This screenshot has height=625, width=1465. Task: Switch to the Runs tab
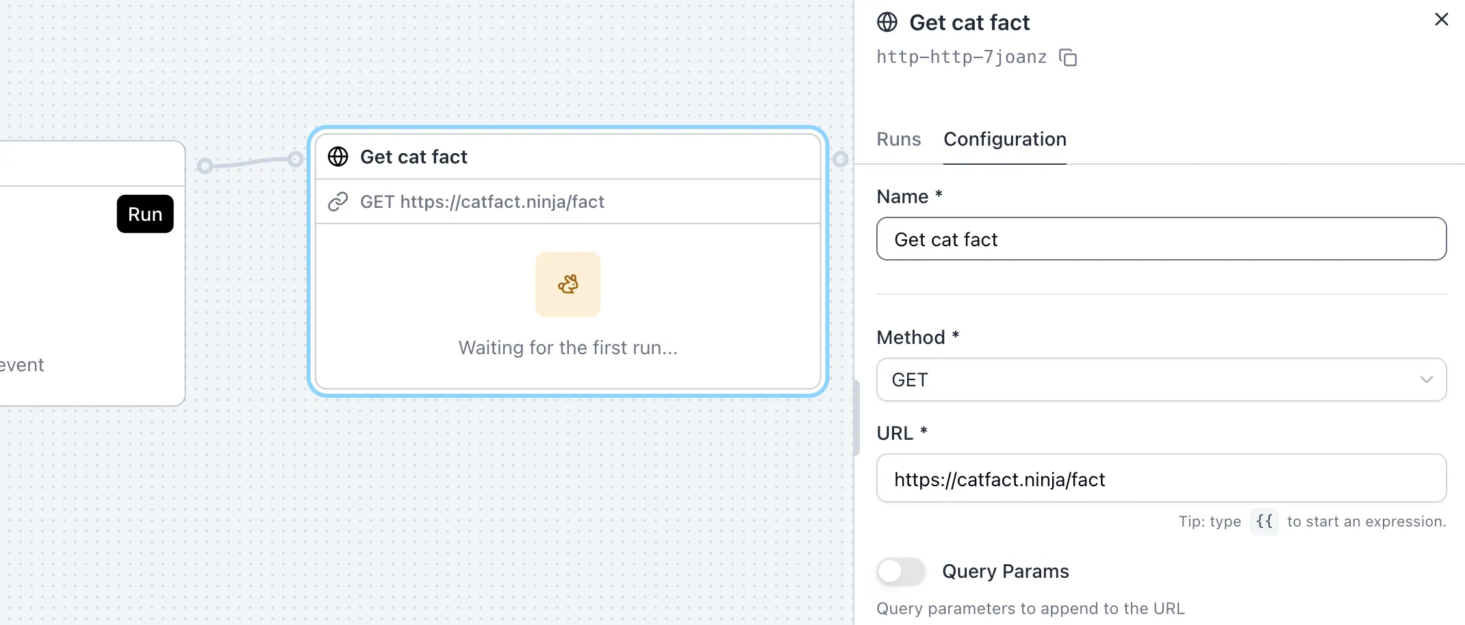[x=898, y=139]
